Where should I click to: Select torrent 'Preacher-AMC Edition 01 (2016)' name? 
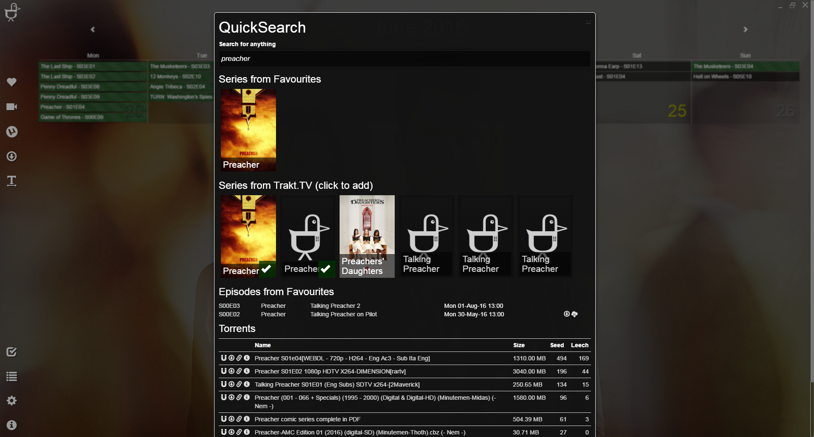[360, 432]
